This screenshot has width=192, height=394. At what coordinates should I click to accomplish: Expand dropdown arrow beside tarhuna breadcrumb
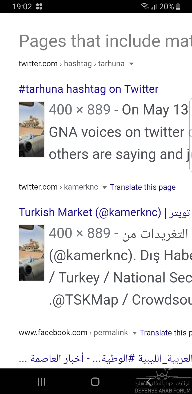[131, 64]
